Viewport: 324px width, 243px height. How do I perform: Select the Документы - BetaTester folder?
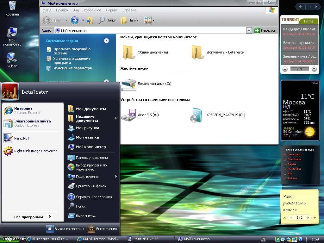(218, 52)
